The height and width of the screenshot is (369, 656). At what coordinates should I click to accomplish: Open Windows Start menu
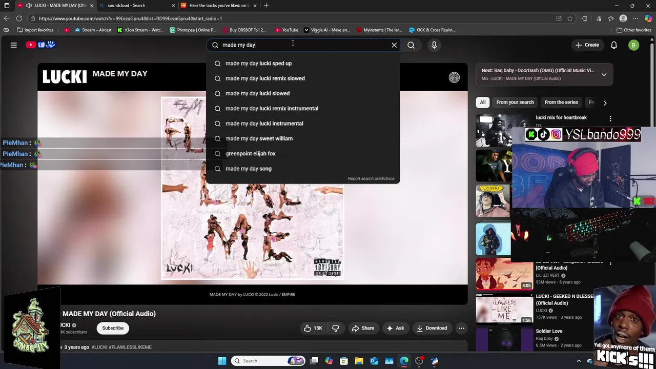222,361
